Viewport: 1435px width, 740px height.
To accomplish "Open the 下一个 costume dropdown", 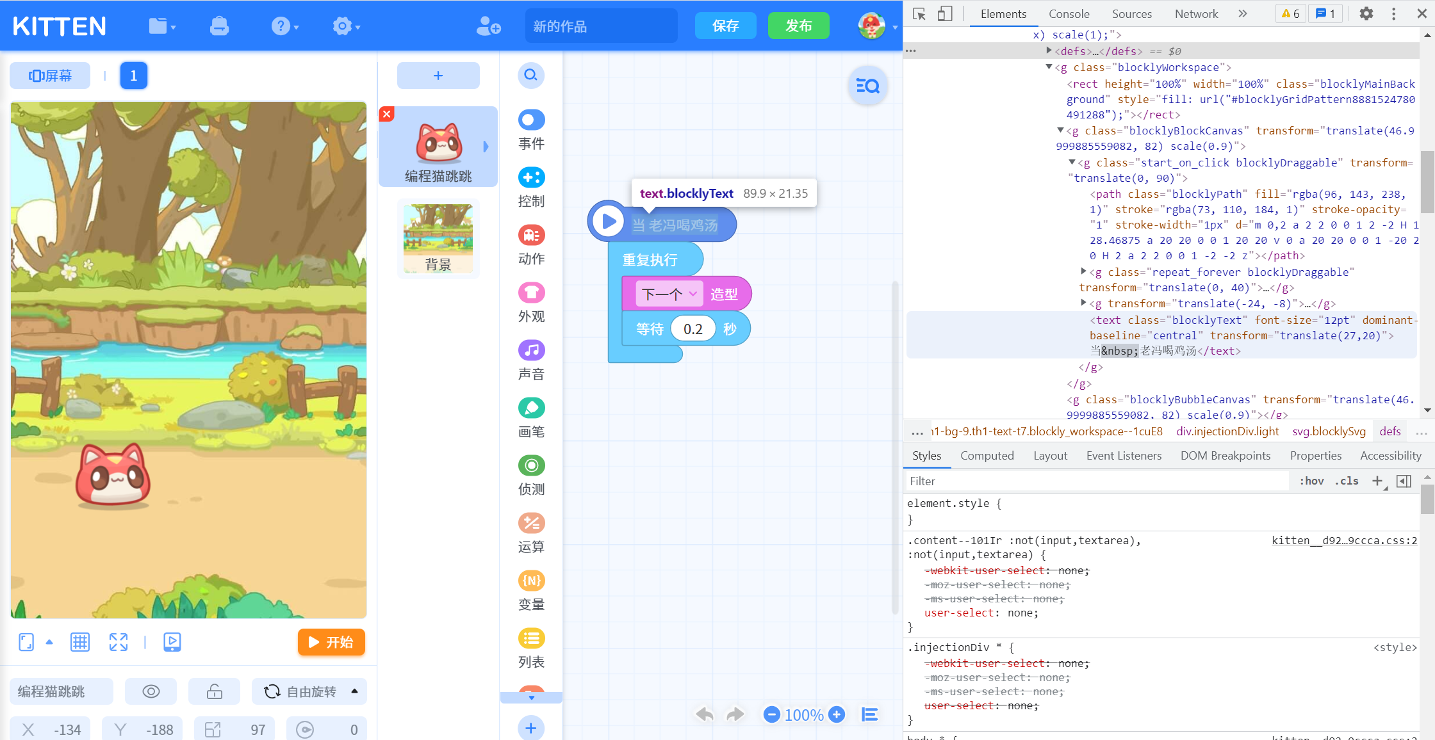I will pos(669,294).
